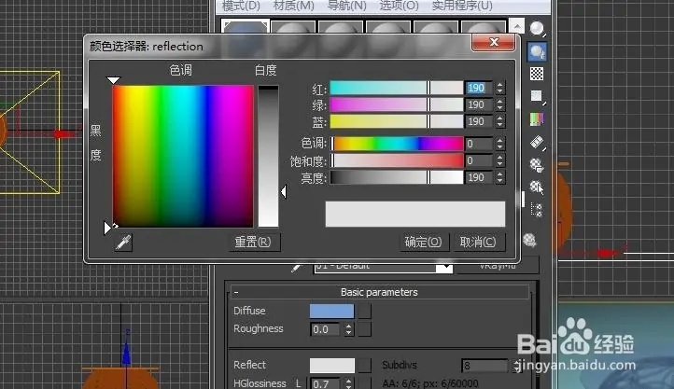The image size is (674, 389).
Task: Open material editor Options icon
Action: (537, 165)
